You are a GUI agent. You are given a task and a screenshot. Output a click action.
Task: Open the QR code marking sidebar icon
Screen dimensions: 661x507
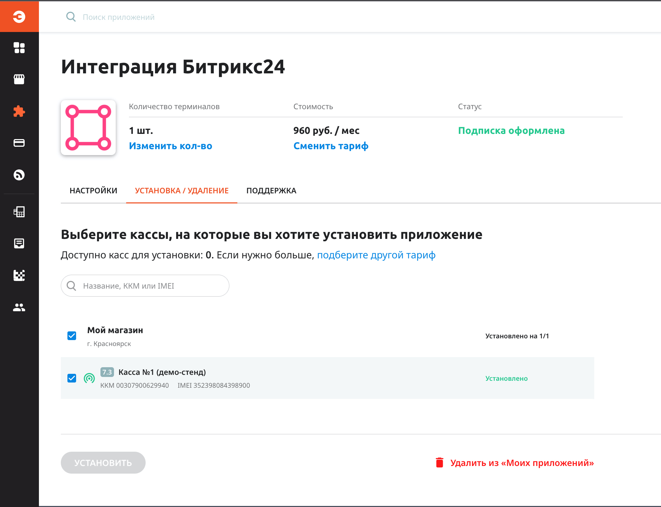19,275
